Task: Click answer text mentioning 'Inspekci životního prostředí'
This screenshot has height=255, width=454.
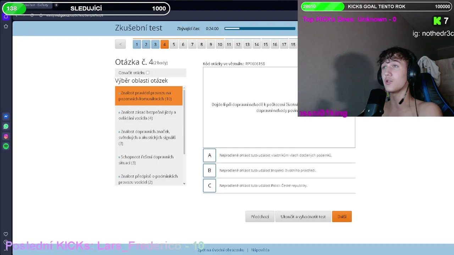Action: click(x=268, y=170)
